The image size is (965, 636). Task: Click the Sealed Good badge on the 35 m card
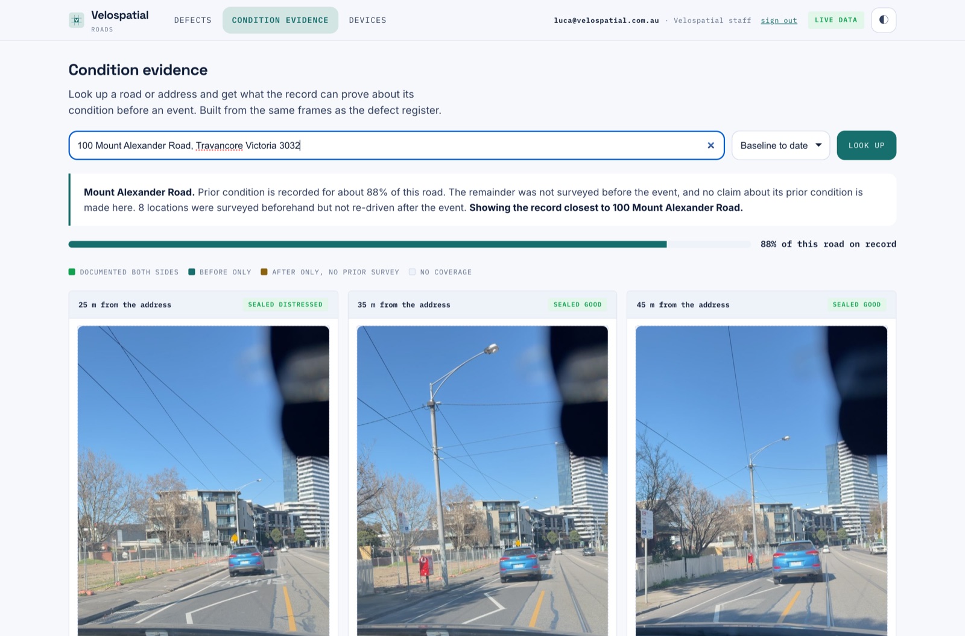click(578, 304)
